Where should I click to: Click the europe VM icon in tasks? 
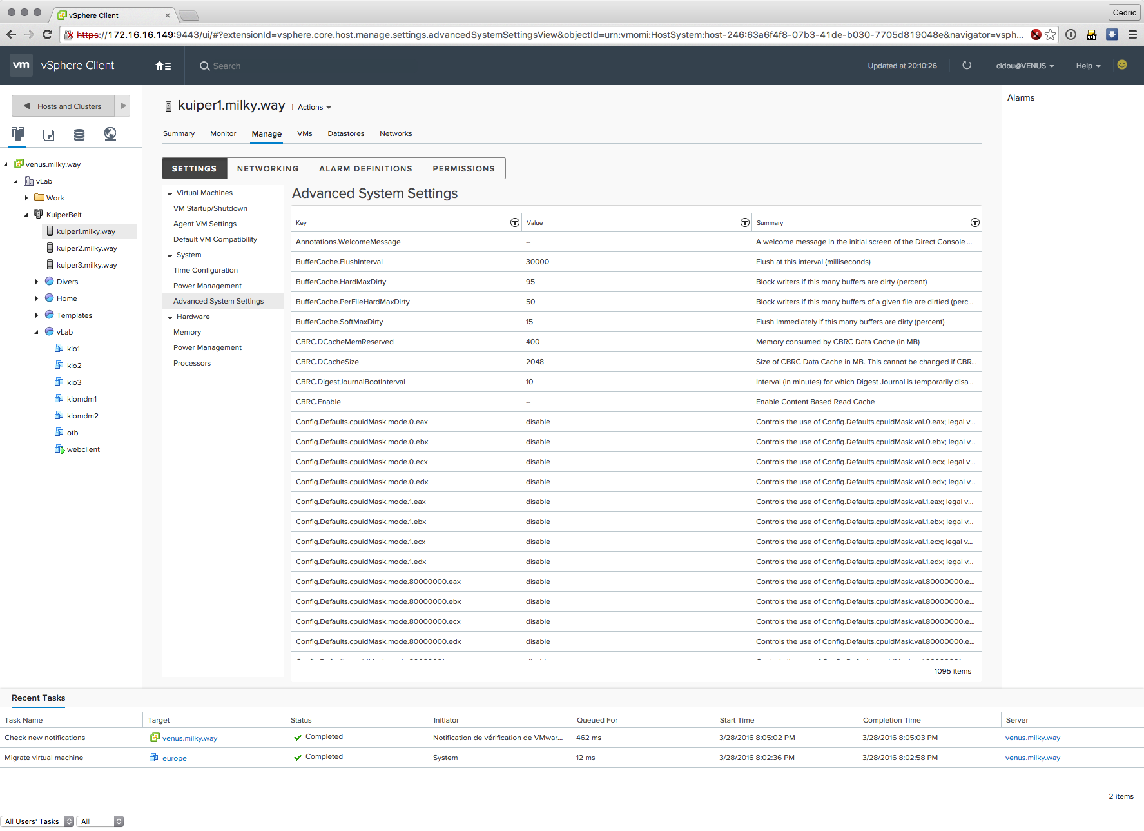point(154,758)
